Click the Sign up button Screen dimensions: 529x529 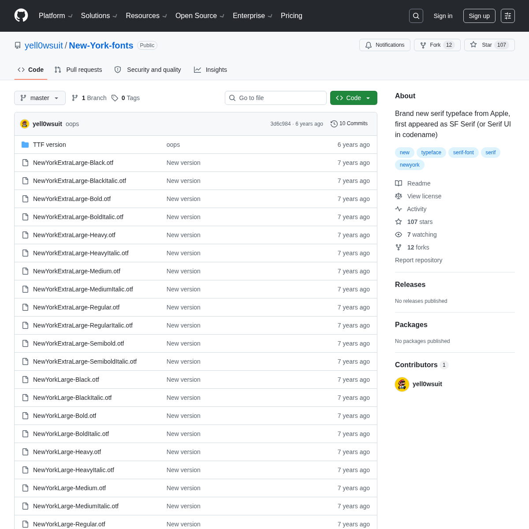point(479,16)
